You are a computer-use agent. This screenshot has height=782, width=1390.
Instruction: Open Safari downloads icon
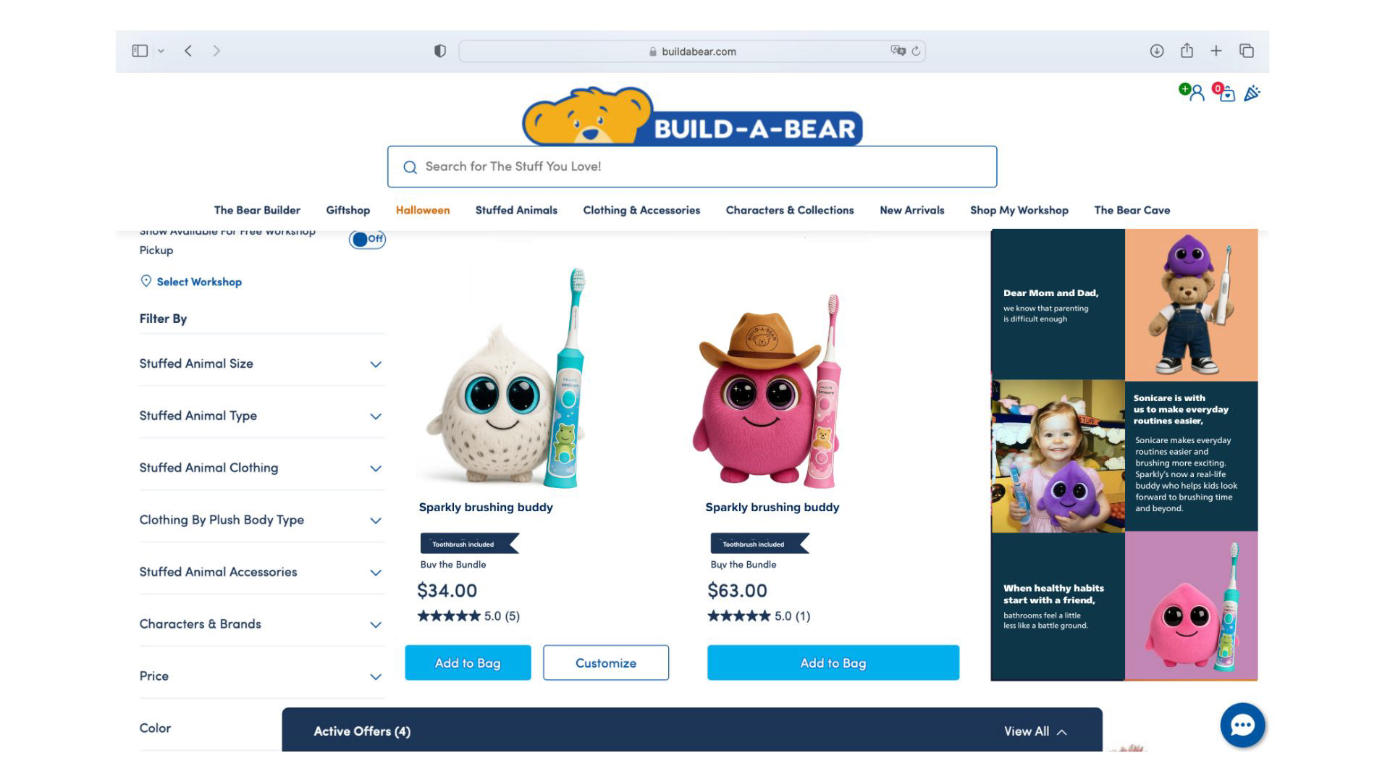[1157, 51]
